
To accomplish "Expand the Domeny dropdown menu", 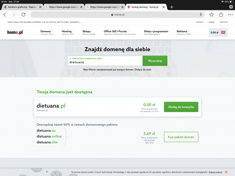I will (x=47, y=31).
